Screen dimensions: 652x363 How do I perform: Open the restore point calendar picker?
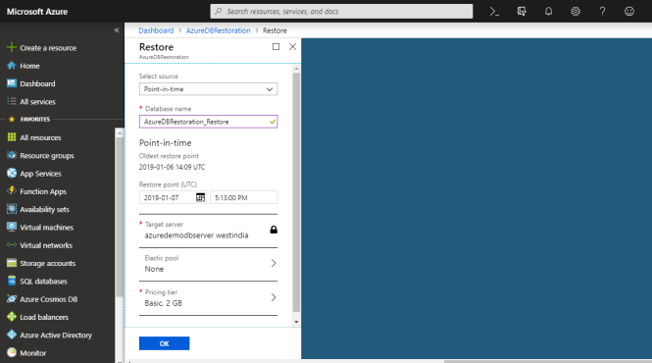[x=200, y=197]
